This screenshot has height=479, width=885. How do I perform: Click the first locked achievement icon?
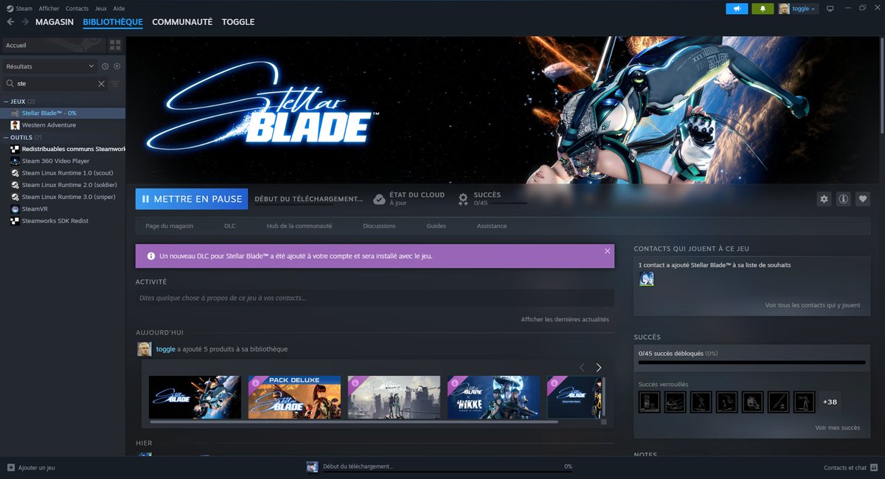[650, 402]
